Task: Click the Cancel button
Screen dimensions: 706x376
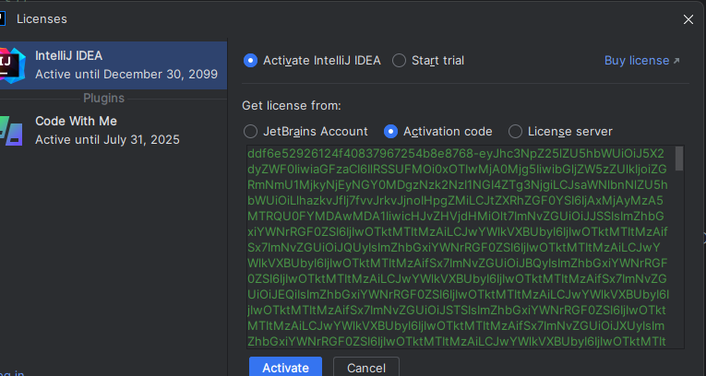Action: pyautogui.click(x=366, y=367)
